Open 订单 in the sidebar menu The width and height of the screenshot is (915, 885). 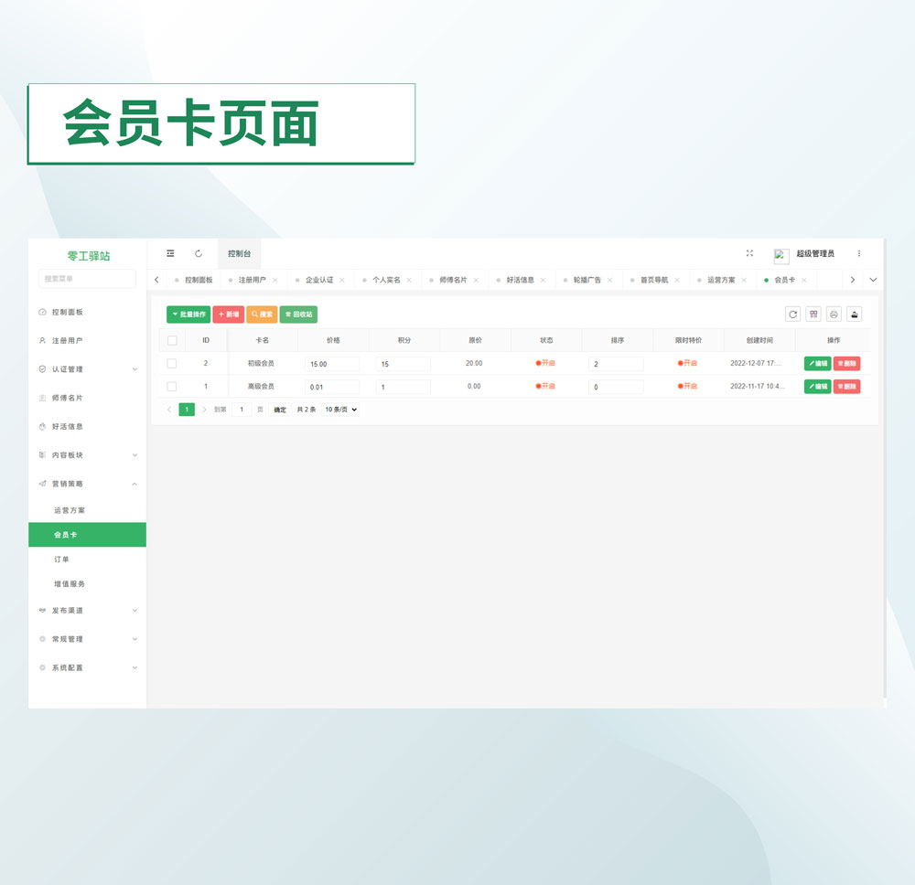(62, 560)
